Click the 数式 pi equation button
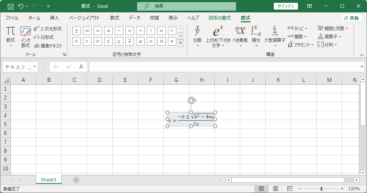The image size is (367, 193). coord(11,36)
